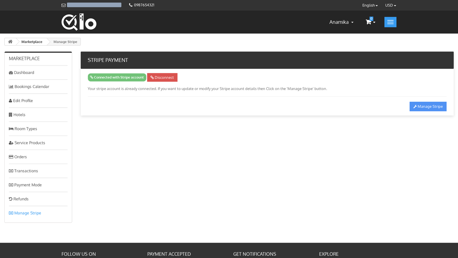Click the Payment Mode money icon
458x258 pixels.
pos(11,185)
